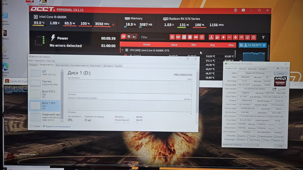Click the AMD Radeon logo in GPU-Z
This screenshot has width=303, height=170.
click(x=280, y=81)
